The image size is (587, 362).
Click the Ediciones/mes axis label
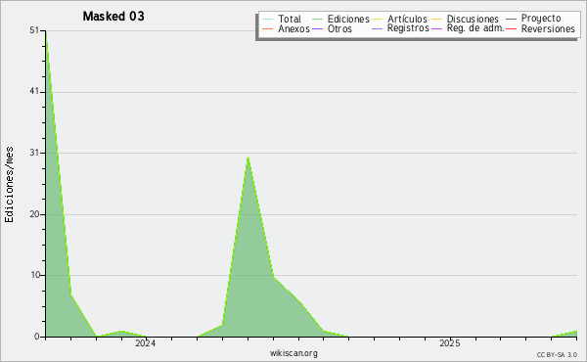coord(9,185)
